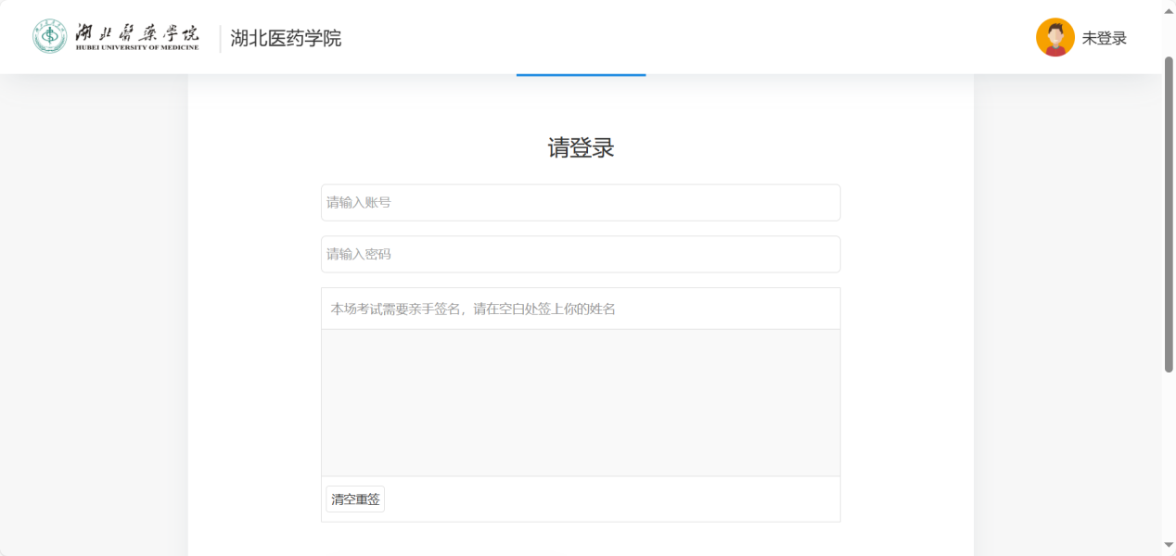Click the HUBEI UNIVERSITY OF MEDICINE text
Image resolution: width=1176 pixels, height=556 pixels.
[x=136, y=47]
